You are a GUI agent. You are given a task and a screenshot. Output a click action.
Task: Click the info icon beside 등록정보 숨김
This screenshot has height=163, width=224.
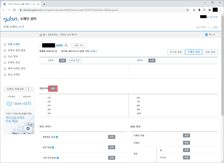pyautogui.click(x=57, y=137)
